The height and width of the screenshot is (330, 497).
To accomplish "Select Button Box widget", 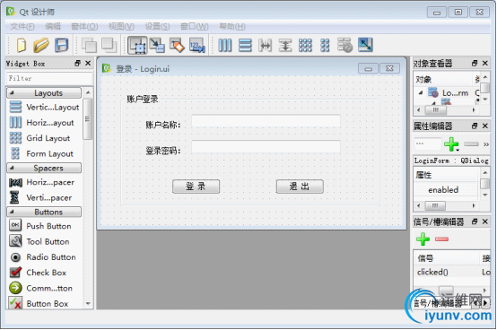I will click(39, 303).
